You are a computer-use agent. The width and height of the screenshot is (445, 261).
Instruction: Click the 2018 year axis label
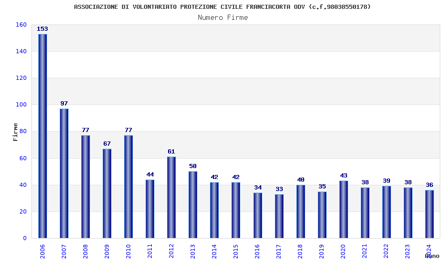tap(301, 252)
